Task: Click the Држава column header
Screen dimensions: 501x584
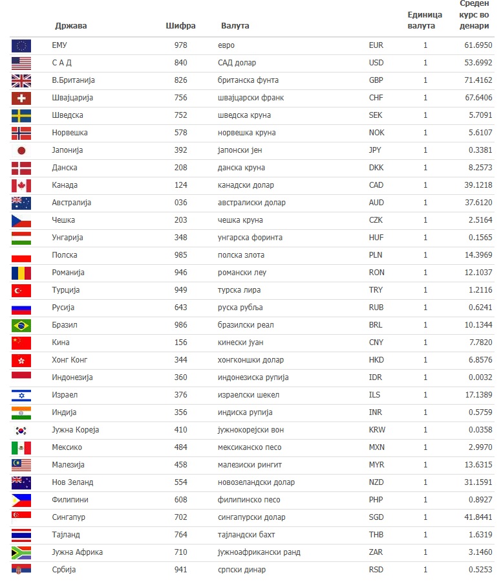Action: [x=70, y=26]
